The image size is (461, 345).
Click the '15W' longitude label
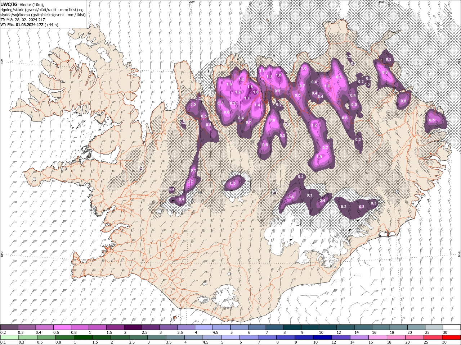point(381,2)
